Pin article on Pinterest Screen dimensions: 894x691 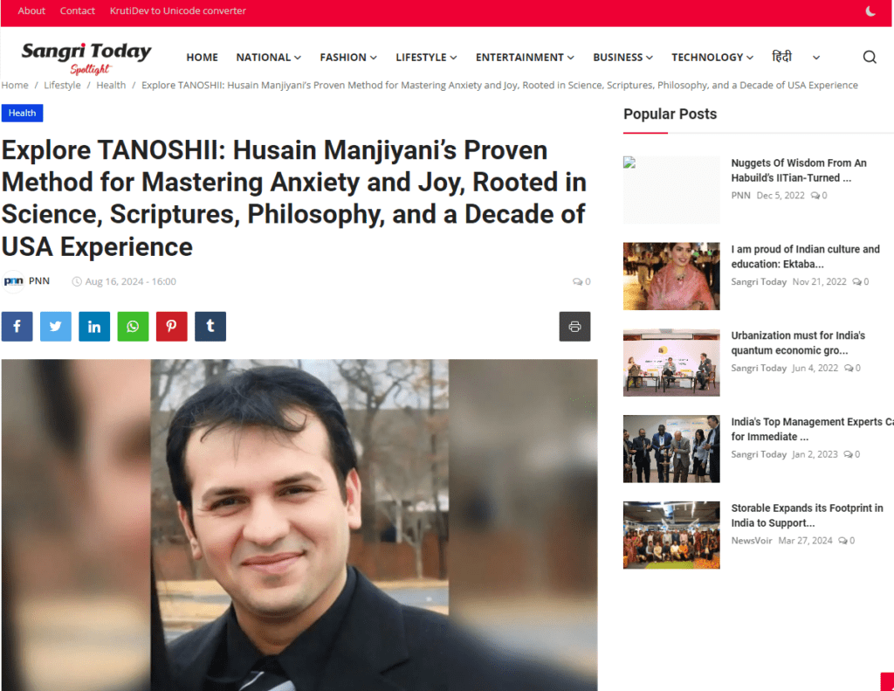172,327
